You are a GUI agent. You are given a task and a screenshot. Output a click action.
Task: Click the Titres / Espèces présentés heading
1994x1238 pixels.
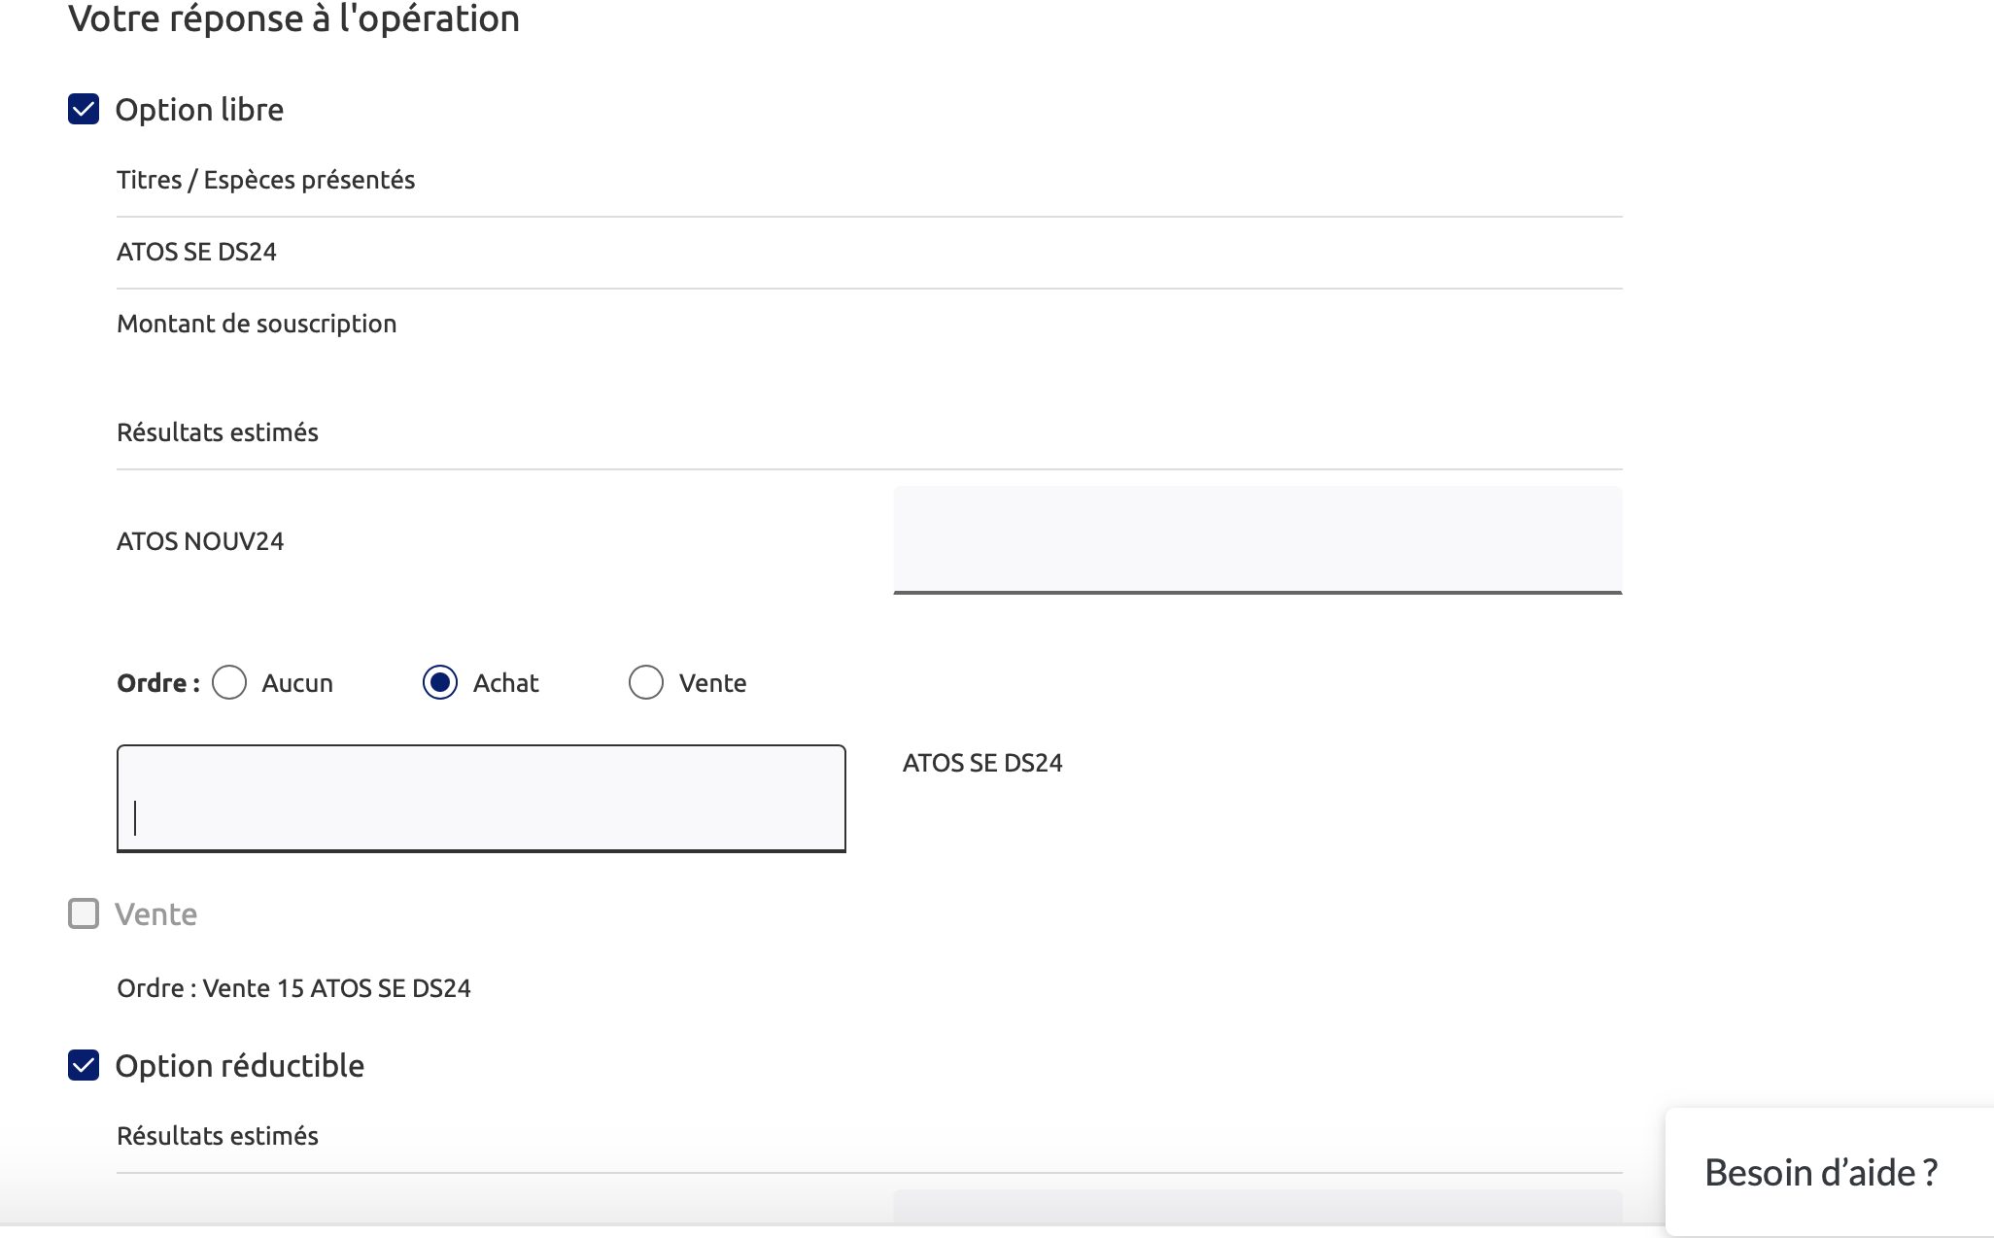pos(265,180)
